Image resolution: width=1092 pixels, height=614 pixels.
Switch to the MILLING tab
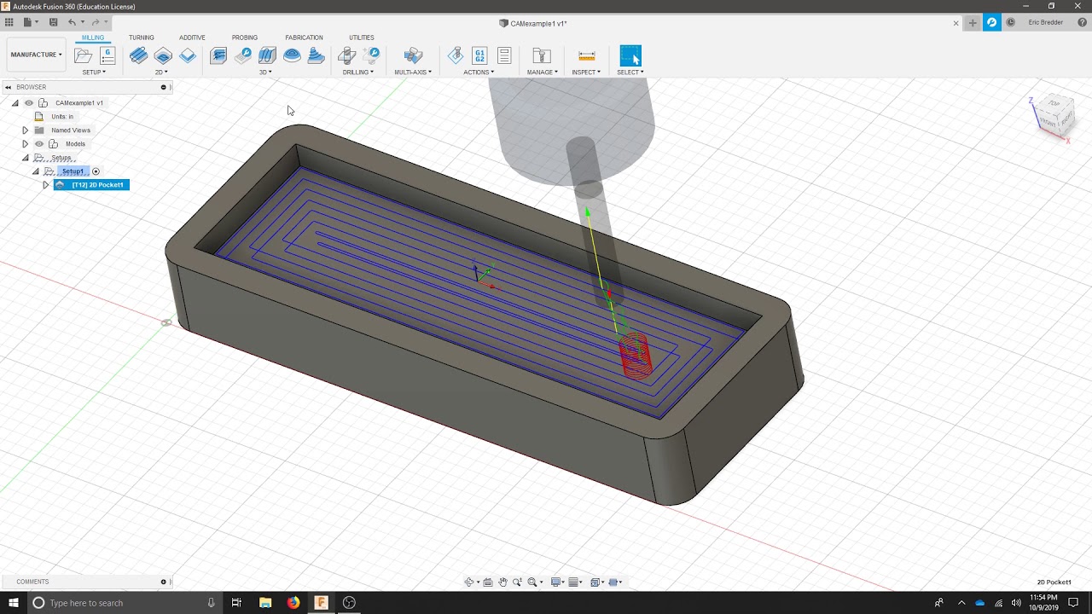click(93, 38)
